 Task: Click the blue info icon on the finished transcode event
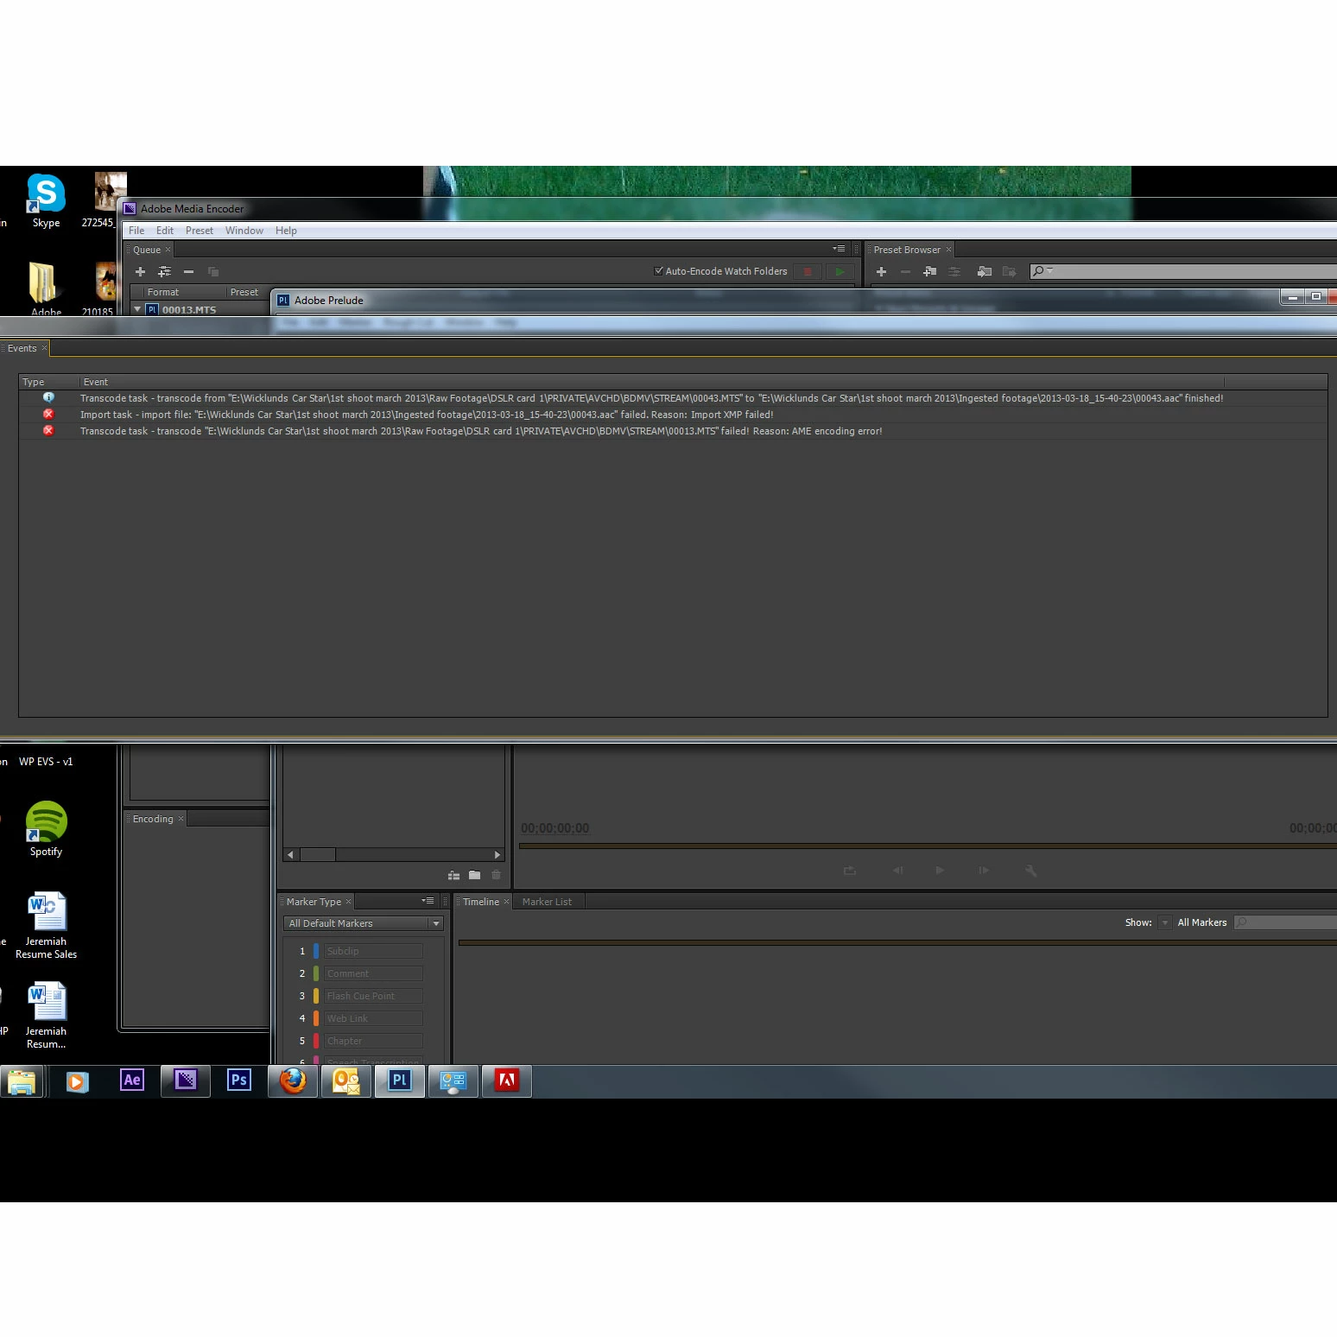coord(48,397)
